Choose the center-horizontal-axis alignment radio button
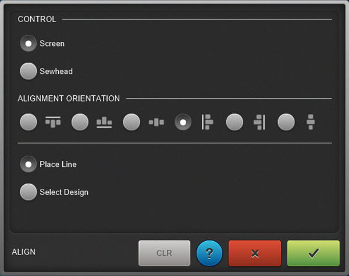349x276 pixels. [x=131, y=122]
